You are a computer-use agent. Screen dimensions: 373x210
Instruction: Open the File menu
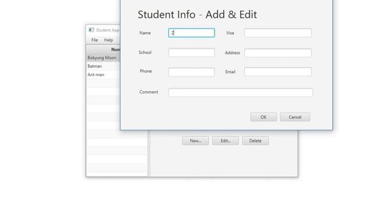coord(94,40)
